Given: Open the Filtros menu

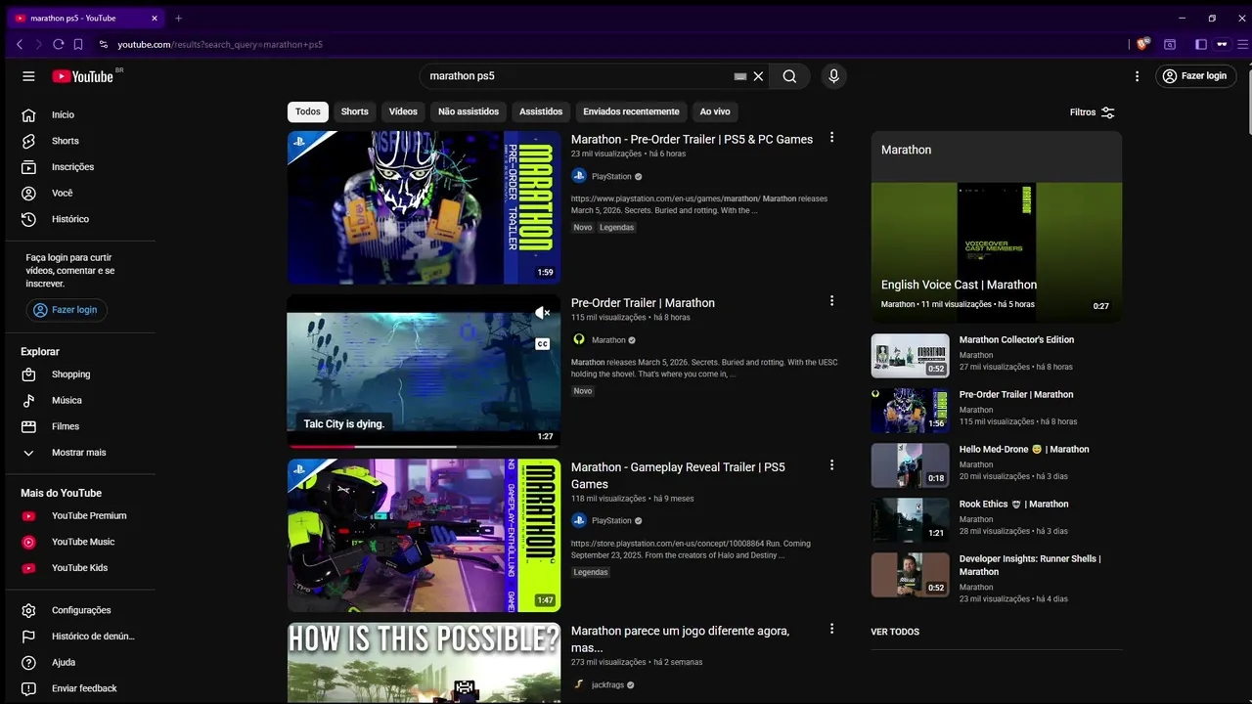Looking at the screenshot, I should tap(1093, 112).
